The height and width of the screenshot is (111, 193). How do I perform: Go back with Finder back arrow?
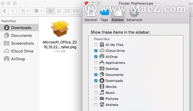point(5,11)
